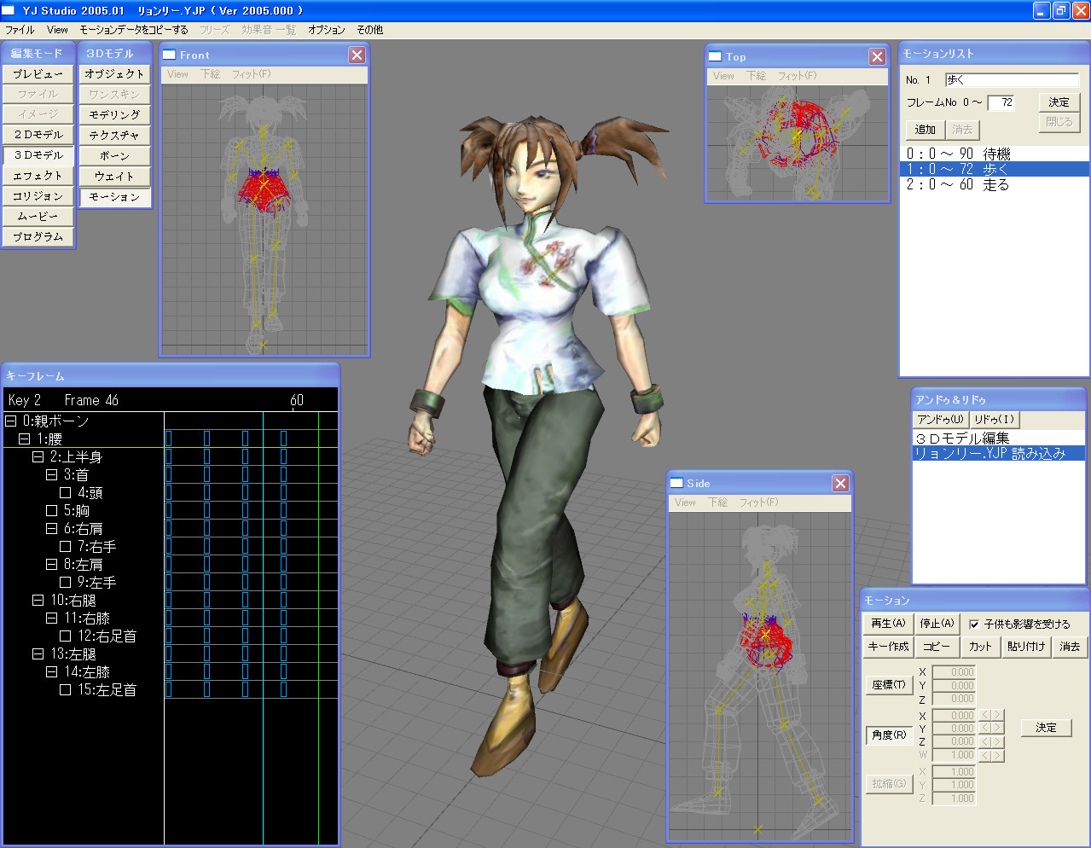Image resolution: width=1091 pixels, height=848 pixels.
Task: Click the Top viewport window icon
Action: pyautogui.click(x=716, y=56)
